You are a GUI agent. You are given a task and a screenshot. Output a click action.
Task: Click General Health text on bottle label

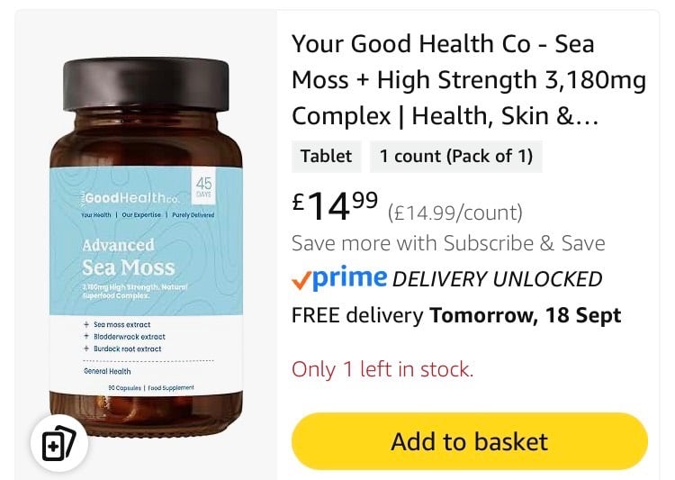pos(107,371)
